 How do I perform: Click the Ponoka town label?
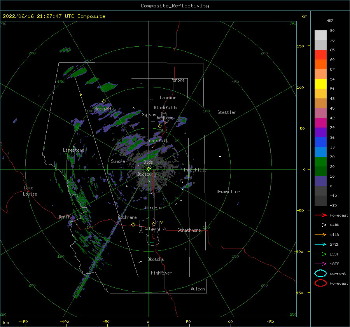(x=177, y=80)
